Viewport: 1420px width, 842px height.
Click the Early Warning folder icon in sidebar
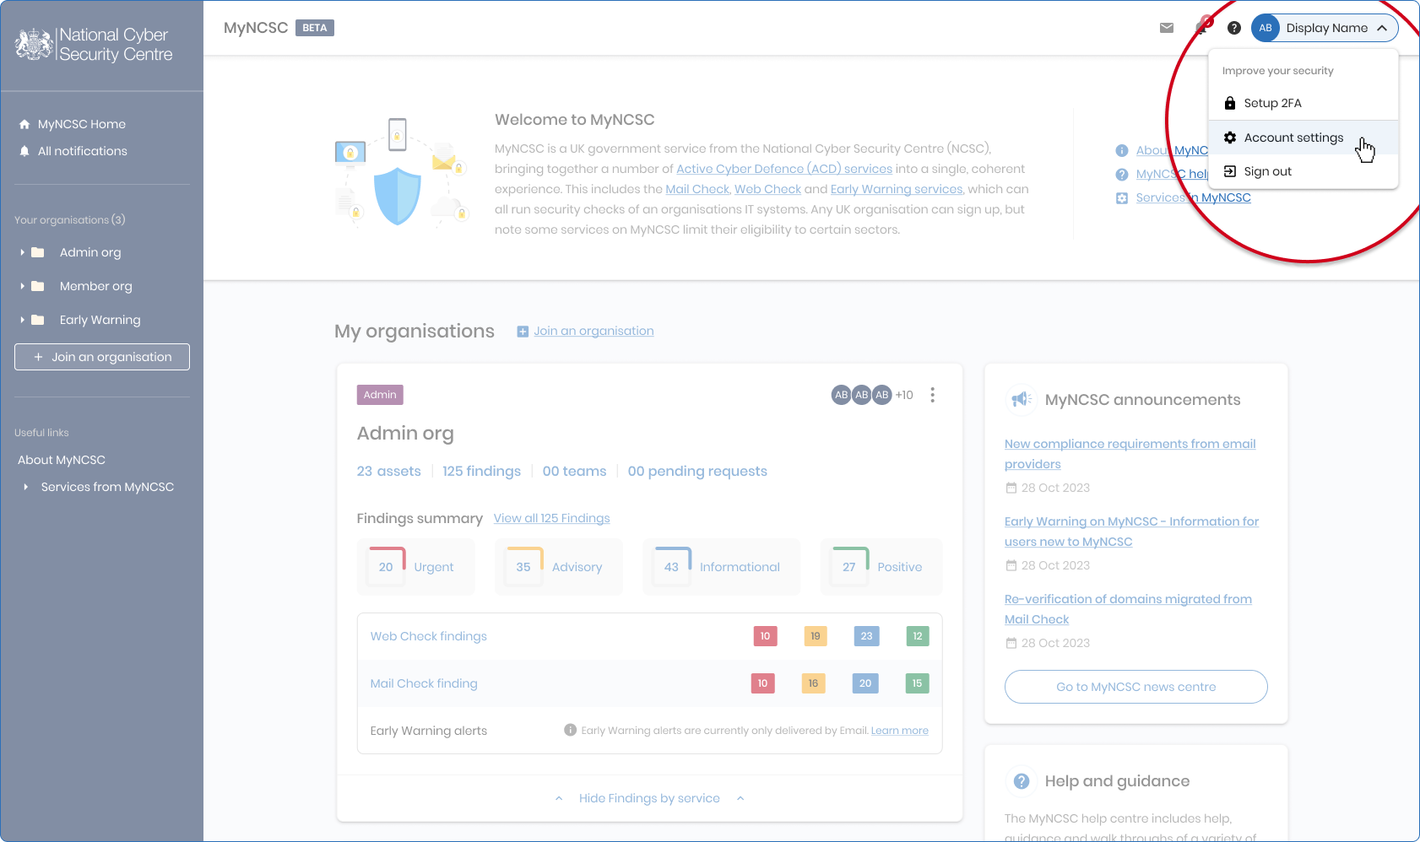[x=38, y=320]
